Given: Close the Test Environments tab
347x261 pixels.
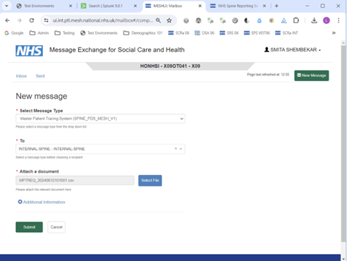Looking at the screenshot, I should pos(71,6).
